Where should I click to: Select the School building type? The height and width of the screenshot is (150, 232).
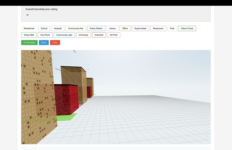pyautogui.click(x=44, y=28)
